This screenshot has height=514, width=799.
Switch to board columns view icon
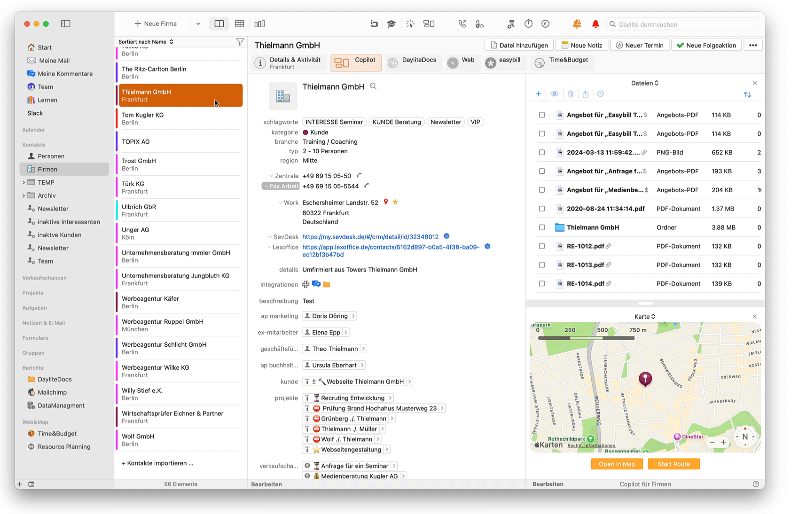point(259,23)
